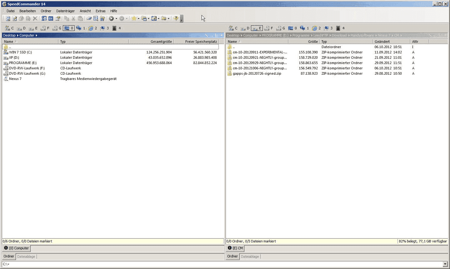The height and width of the screenshot is (269, 450).
Task: Select location 3 in right drive bar
Action: point(328,28)
